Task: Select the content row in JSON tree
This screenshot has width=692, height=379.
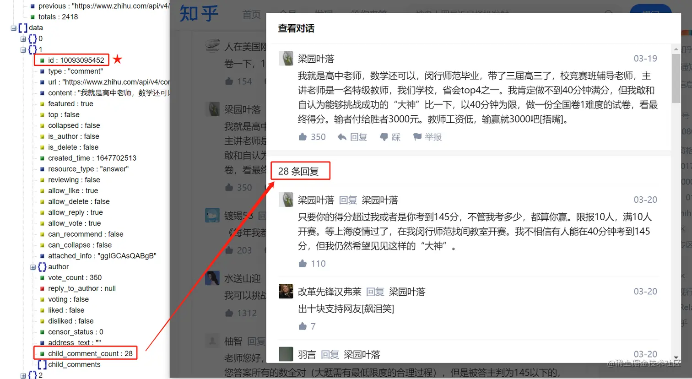Action: tap(105, 93)
